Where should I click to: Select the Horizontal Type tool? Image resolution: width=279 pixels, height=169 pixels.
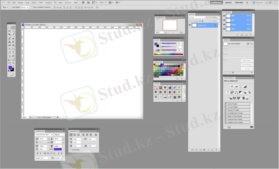13,52
